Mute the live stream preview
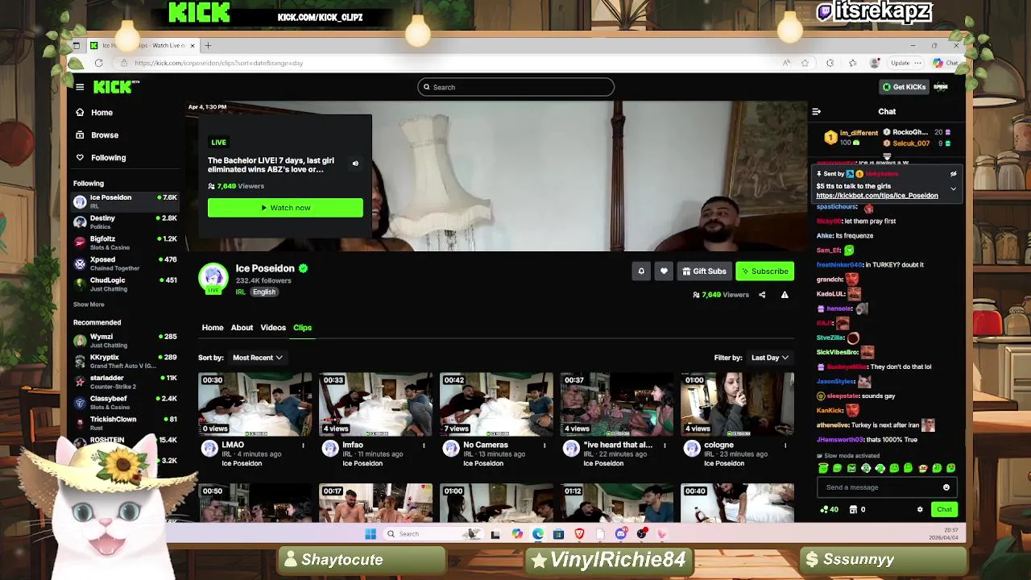 pos(355,164)
